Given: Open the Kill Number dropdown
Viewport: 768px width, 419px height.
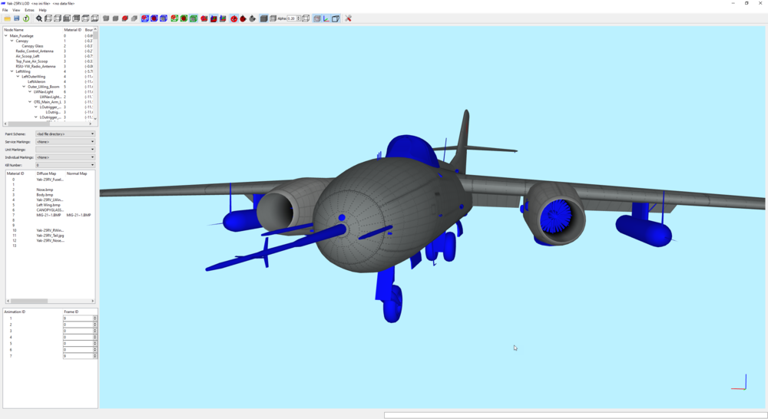Looking at the screenshot, I should click(x=65, y=165).
